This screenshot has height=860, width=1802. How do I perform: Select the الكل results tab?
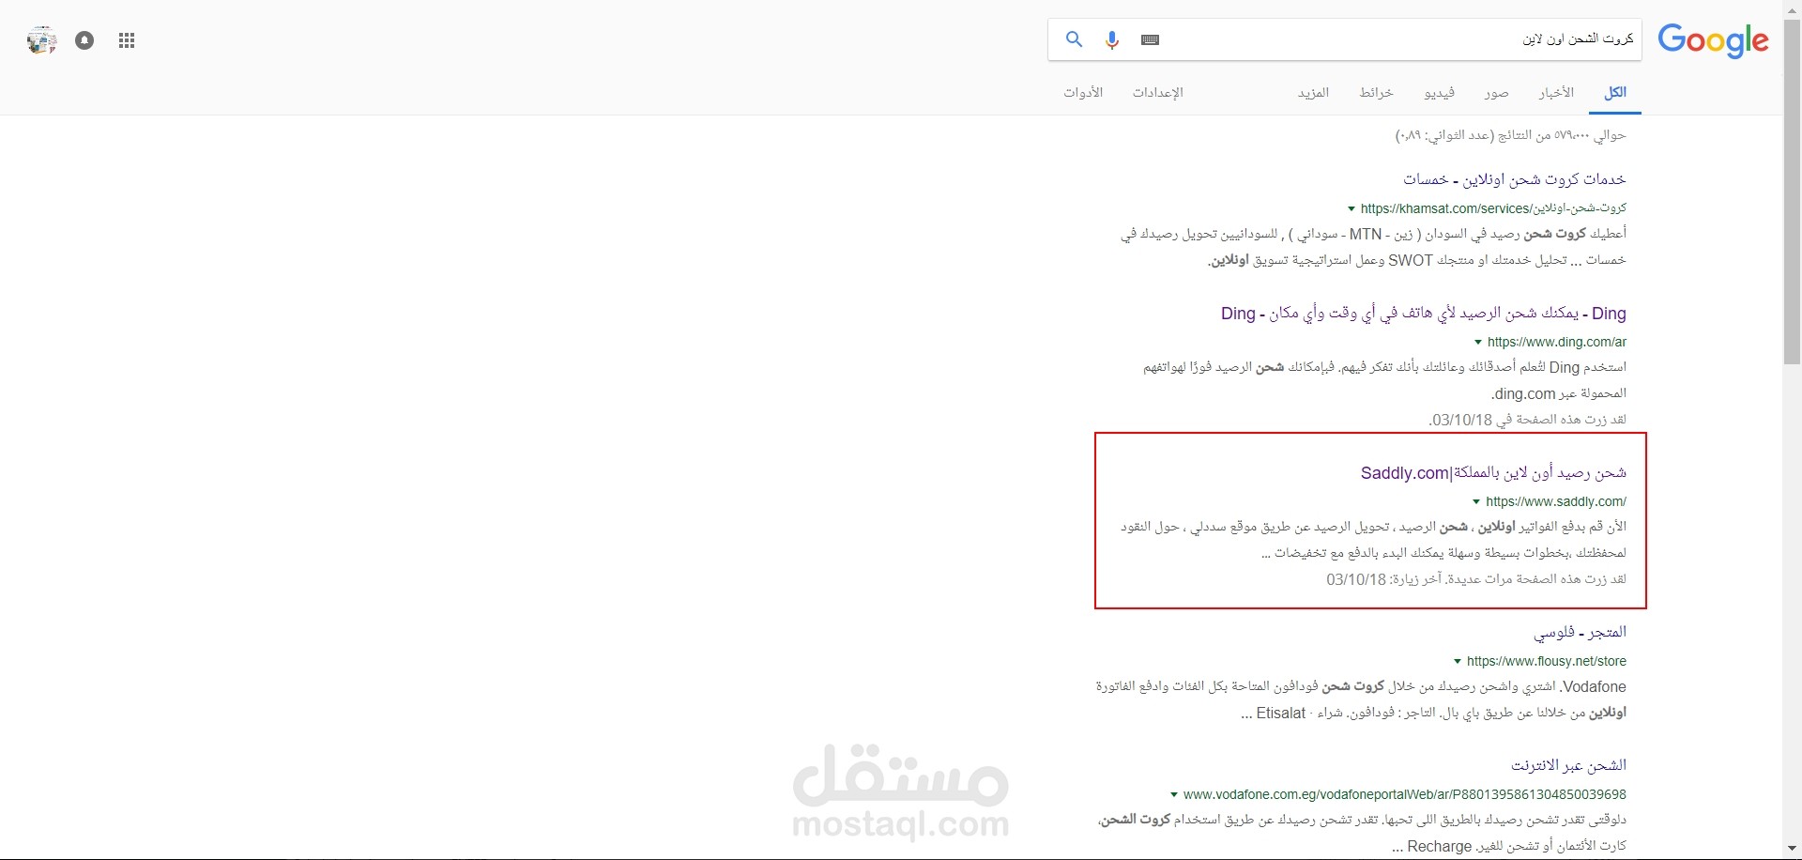(x=1615, y=92)
